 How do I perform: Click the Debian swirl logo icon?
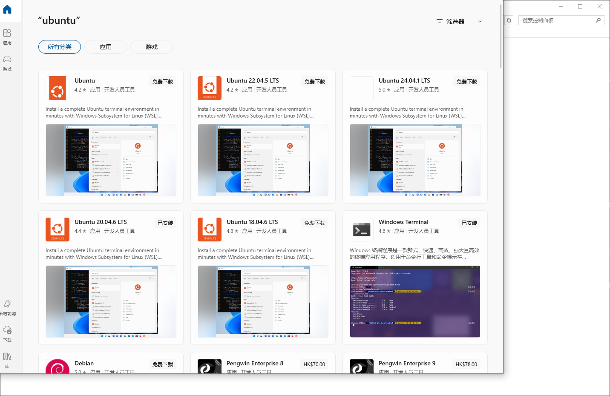pyautogui.click(x=58, y=366)
